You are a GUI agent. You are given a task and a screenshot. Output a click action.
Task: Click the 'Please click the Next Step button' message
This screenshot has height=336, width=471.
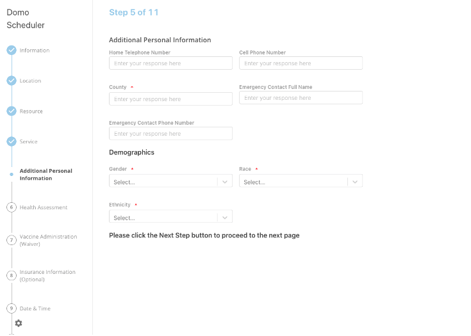[x=204, y=236]
